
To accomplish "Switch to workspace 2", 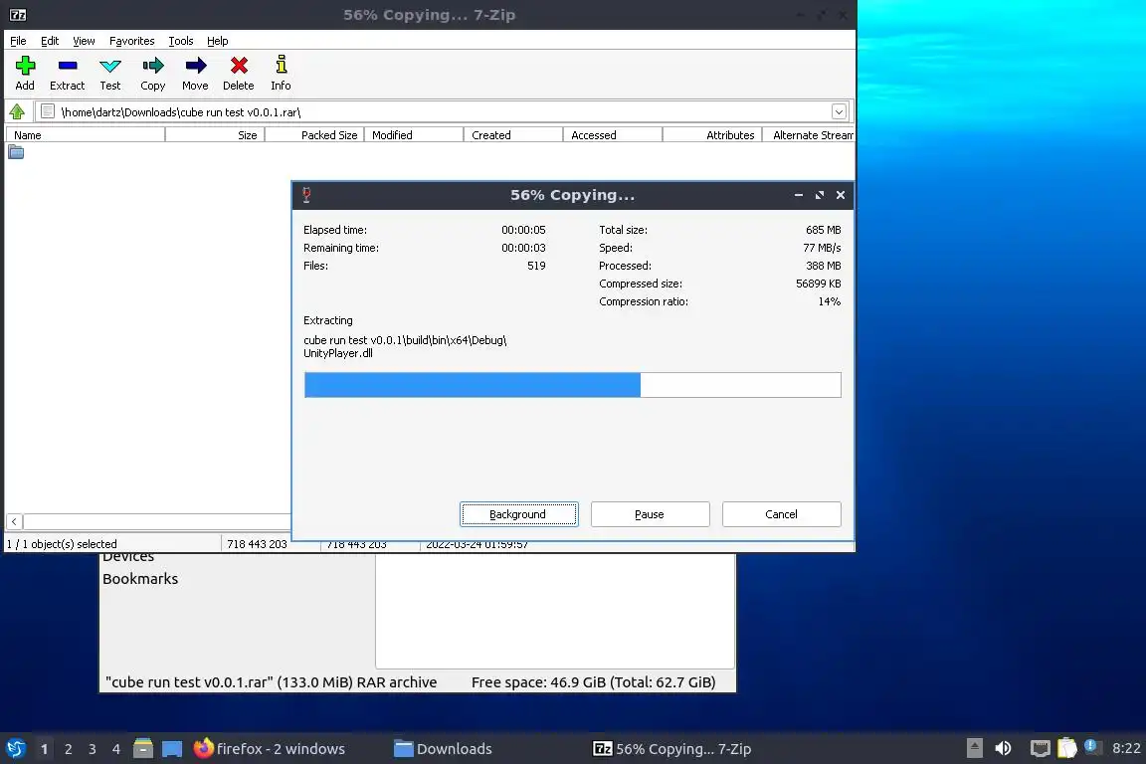I will point(69,749).
